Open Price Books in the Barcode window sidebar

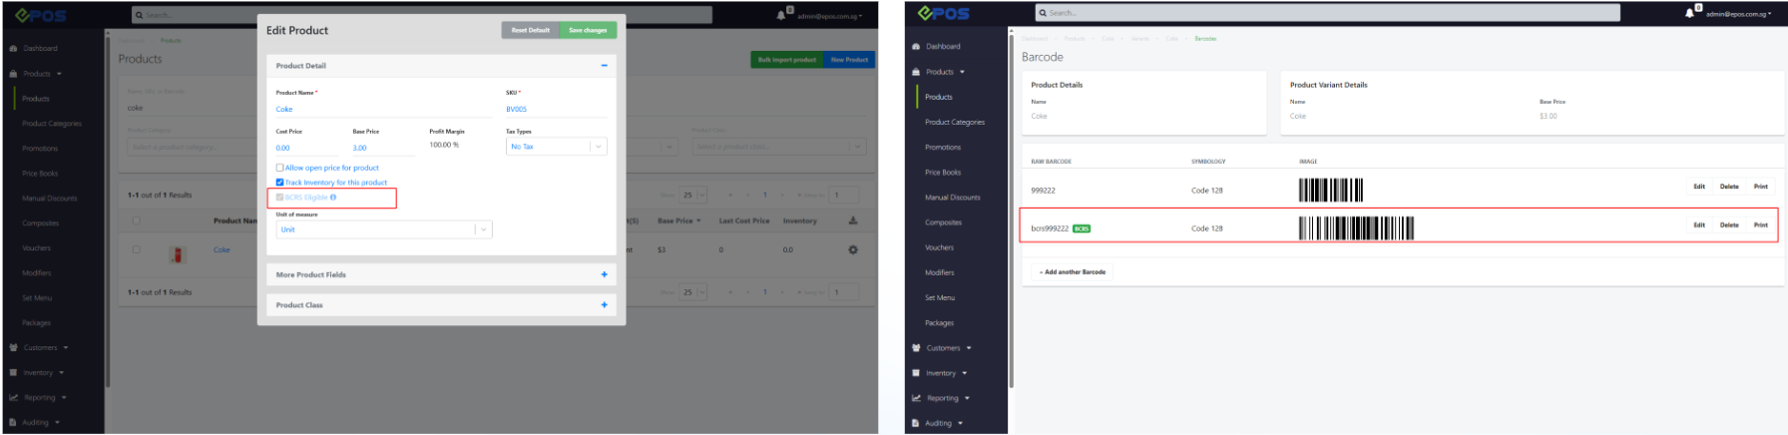[x=943, y=173]
